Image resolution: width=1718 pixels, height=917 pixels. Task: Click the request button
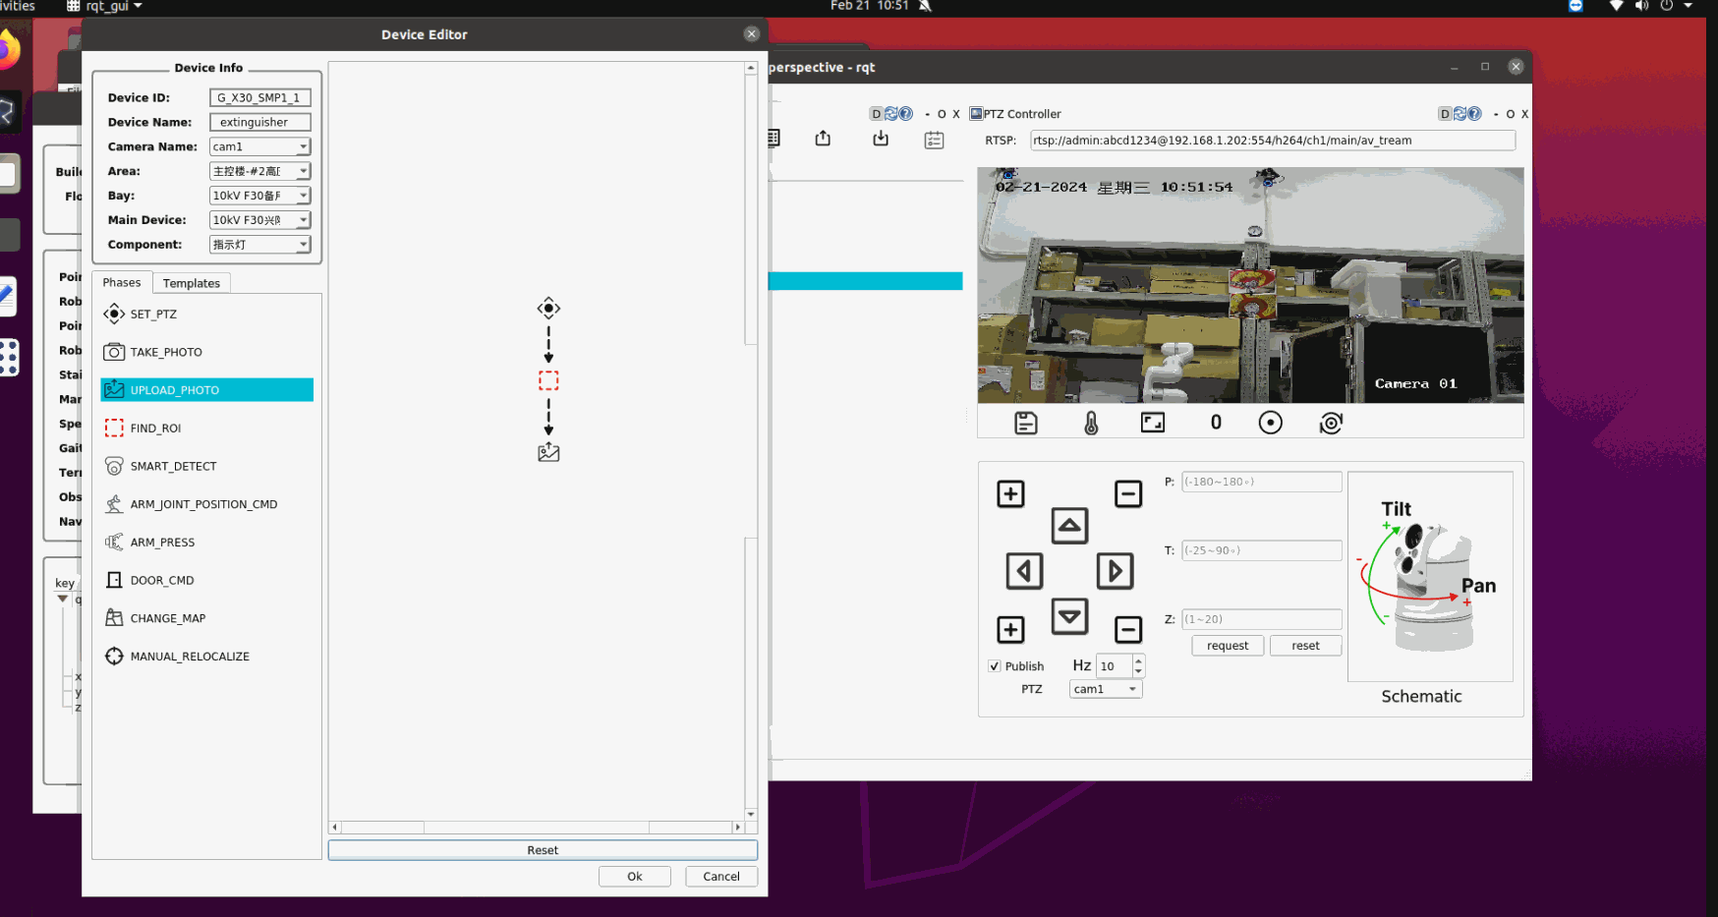(x=1228, y=646)
